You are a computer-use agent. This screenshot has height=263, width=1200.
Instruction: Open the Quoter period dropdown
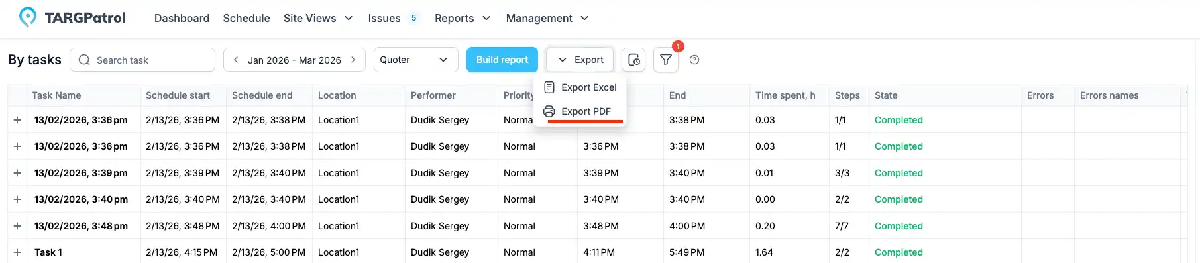point(416,60)
